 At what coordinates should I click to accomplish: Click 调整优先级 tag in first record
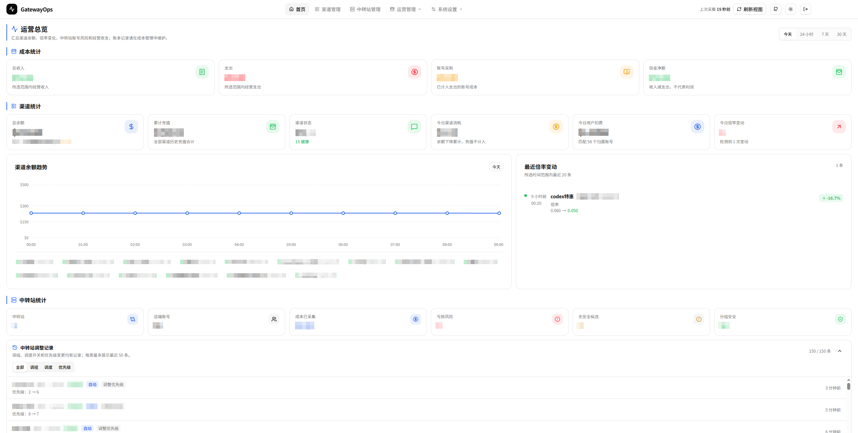tap(113, 385)
